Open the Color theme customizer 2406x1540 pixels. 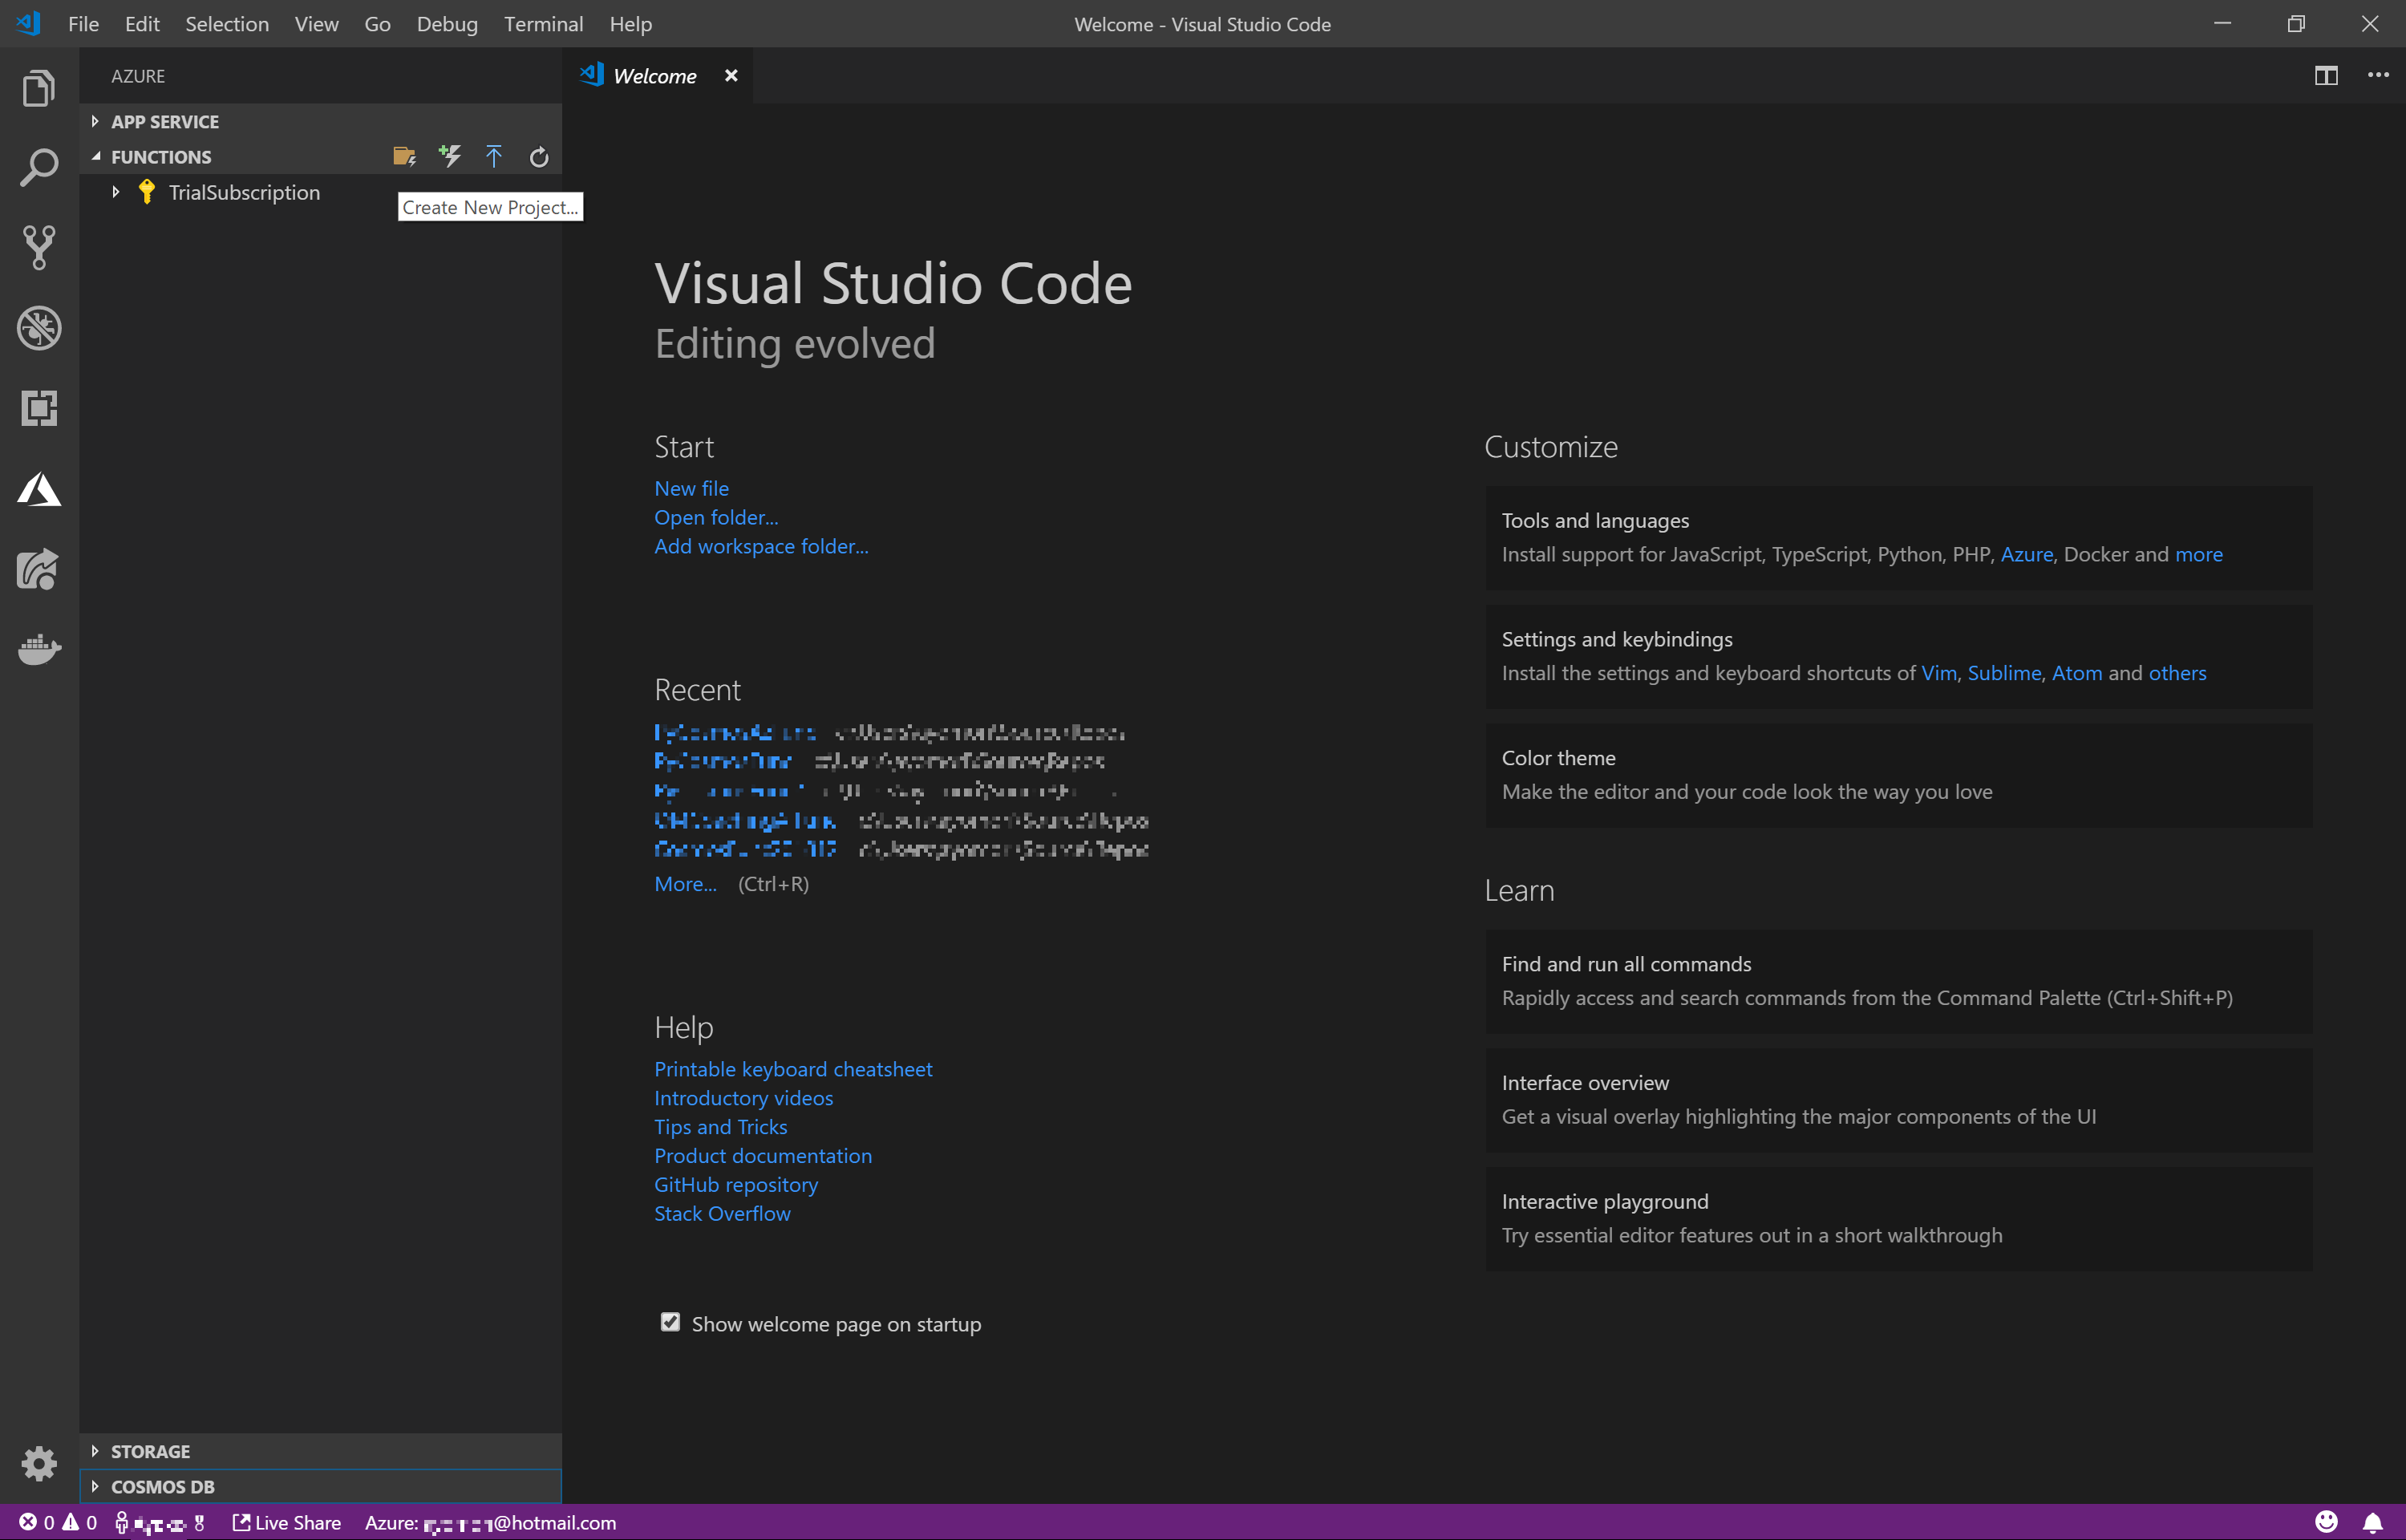click(1558, 757)
